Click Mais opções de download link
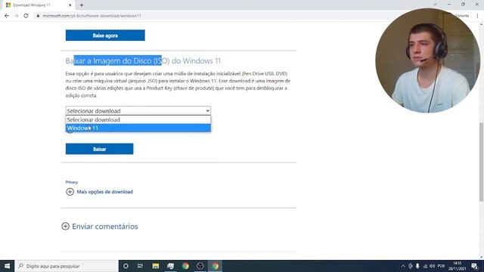 point(104,192)
